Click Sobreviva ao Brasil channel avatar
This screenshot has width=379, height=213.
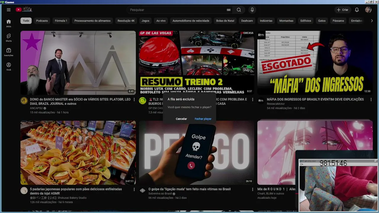[142, 191]
